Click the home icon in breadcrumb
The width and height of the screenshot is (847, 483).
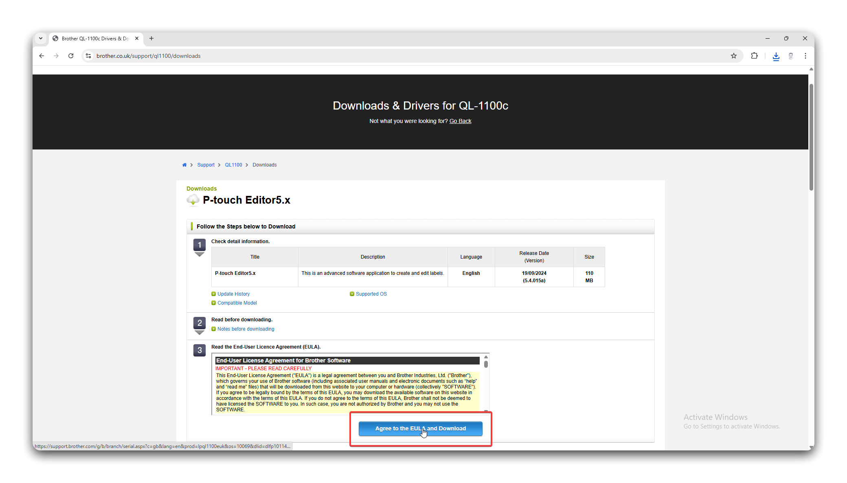click(x=184, y=165)
